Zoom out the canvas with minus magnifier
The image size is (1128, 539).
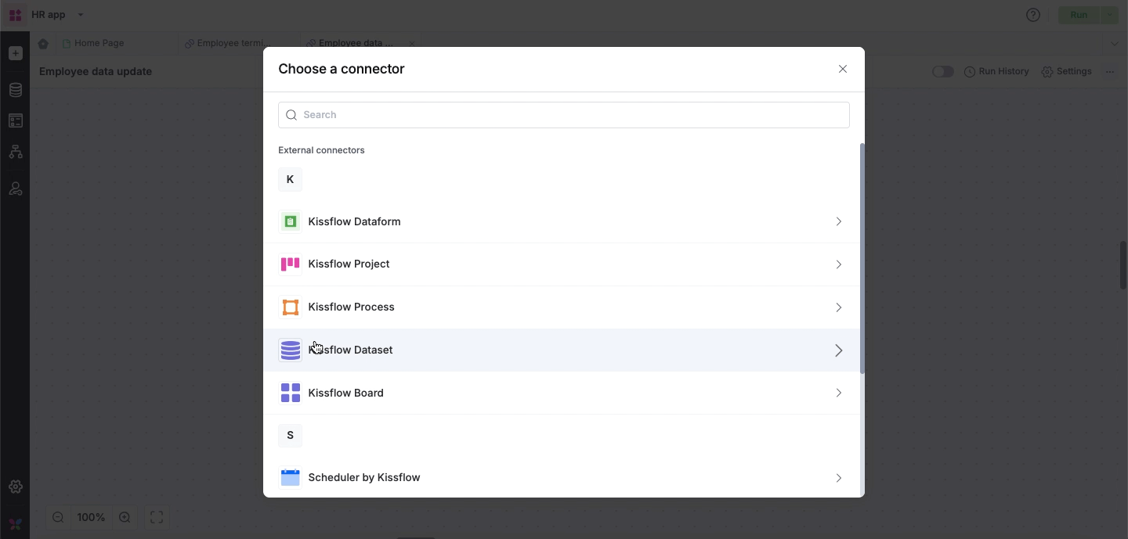(58, 517)
